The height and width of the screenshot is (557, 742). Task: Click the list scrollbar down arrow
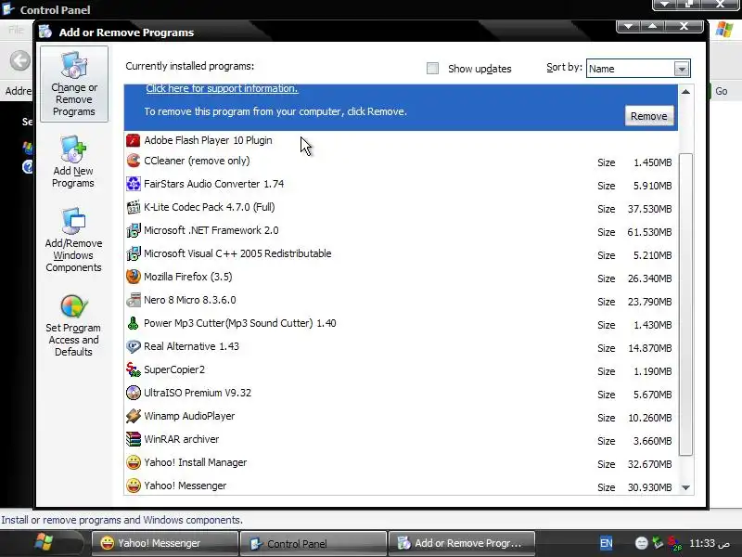click(x=685, y=487)
